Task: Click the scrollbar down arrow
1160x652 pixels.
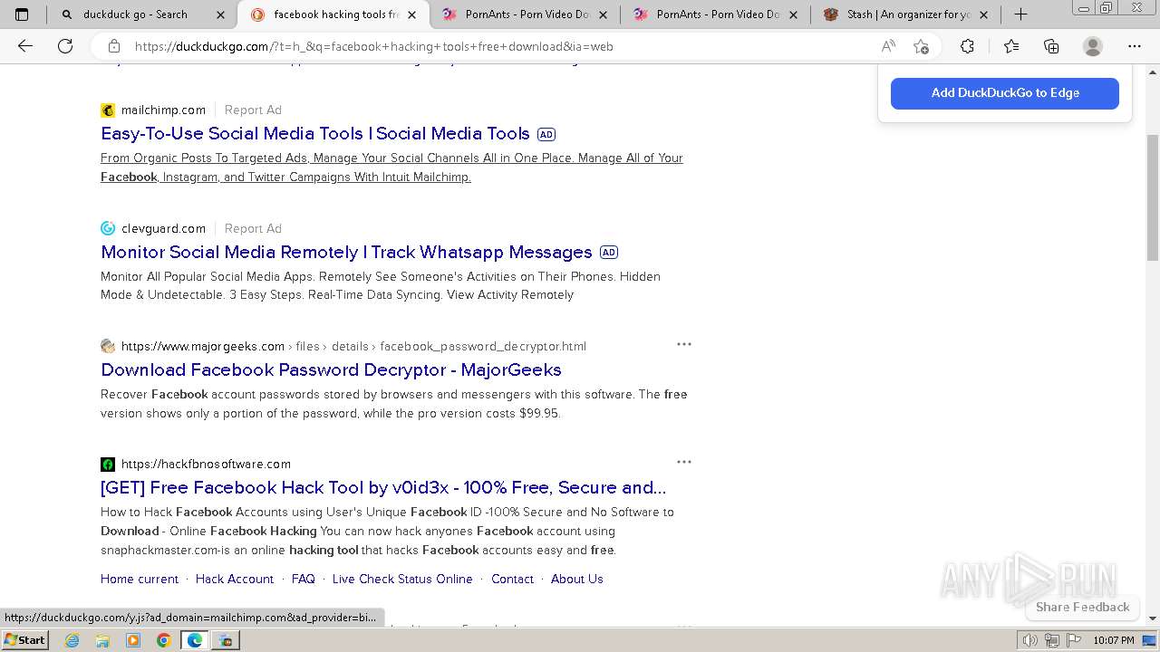Action: [x=1153, y=618]
